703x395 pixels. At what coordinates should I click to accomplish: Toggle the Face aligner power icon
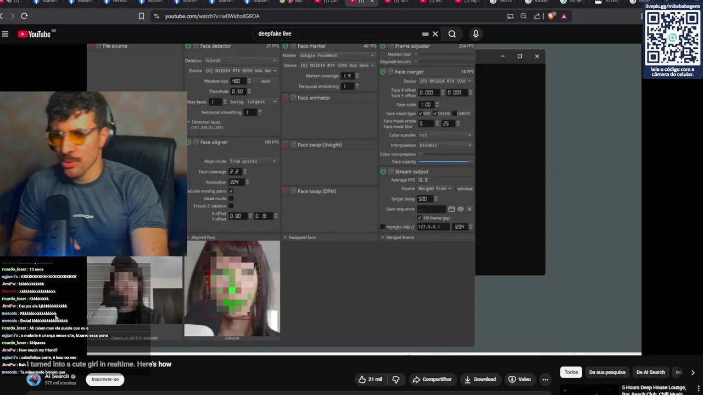(x=188, y=142)
